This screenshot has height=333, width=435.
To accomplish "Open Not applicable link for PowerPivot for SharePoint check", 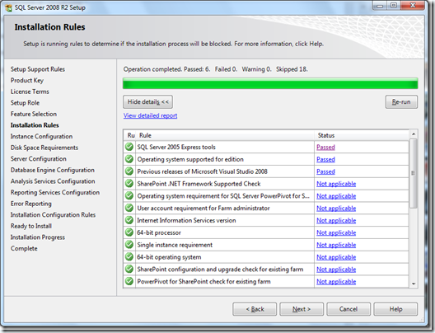I will pyautogui.click(x=336, y=281).
